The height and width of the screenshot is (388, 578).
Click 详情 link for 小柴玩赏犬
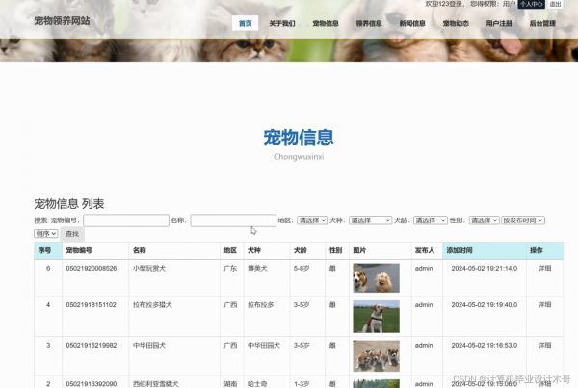(544, 268)
